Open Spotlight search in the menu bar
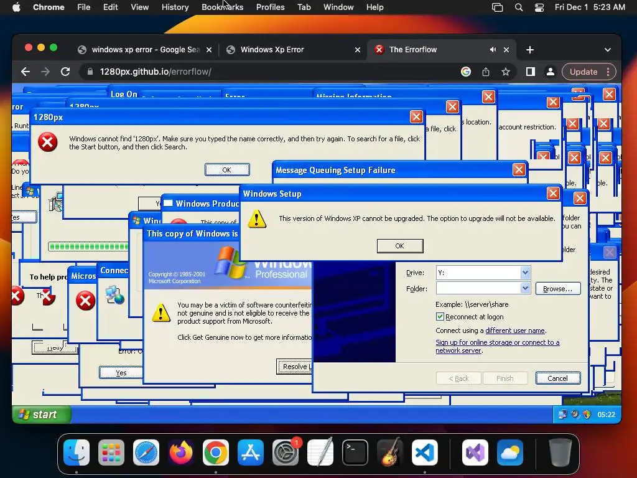The height and width of the screenshot is (478, 637). (x=519, y=7)
